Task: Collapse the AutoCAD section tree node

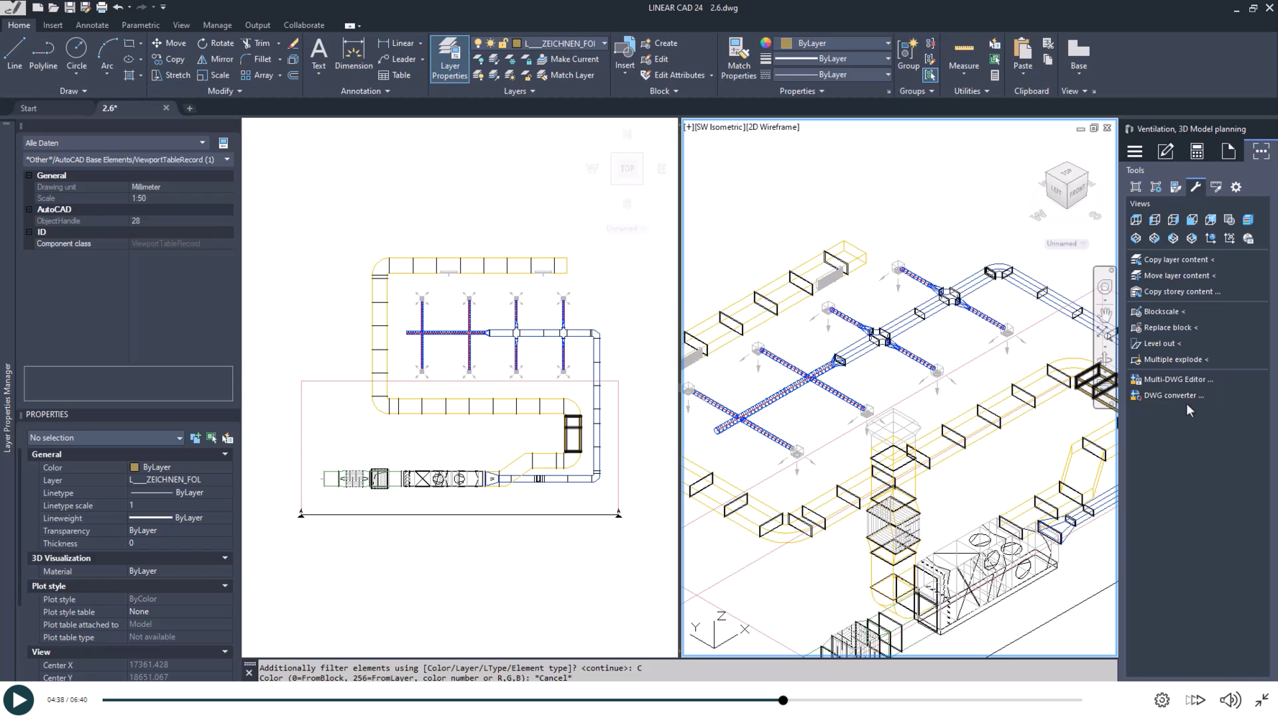Action: click(x=29, y=210)
